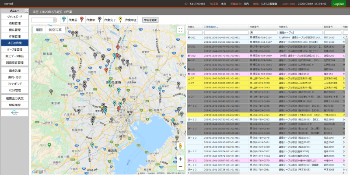Screen dimensions: 350x175
Task: Click the map zoom out minus button
Action: pos(180,167)
